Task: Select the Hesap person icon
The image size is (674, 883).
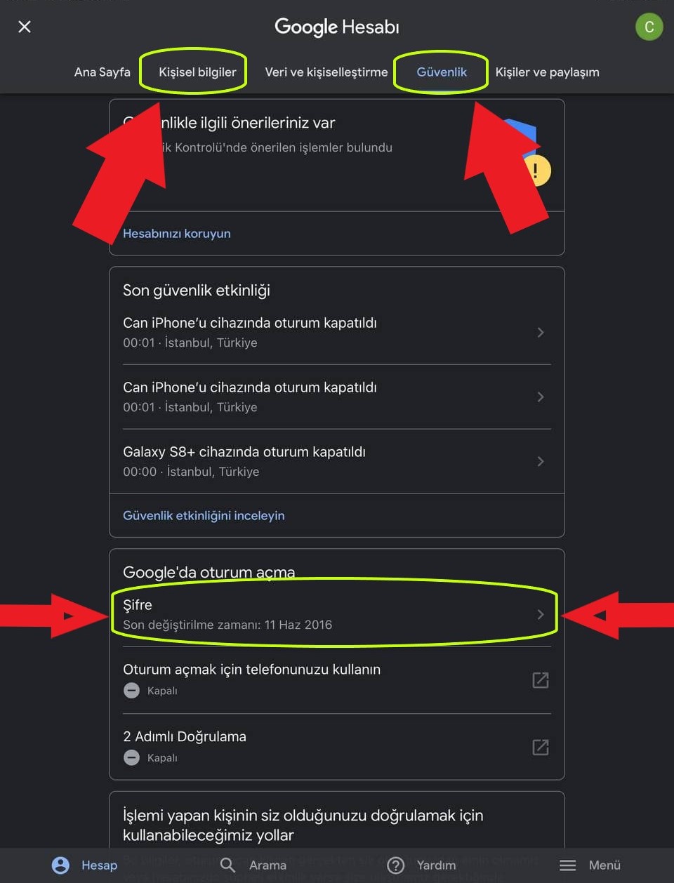Action: 61,865
